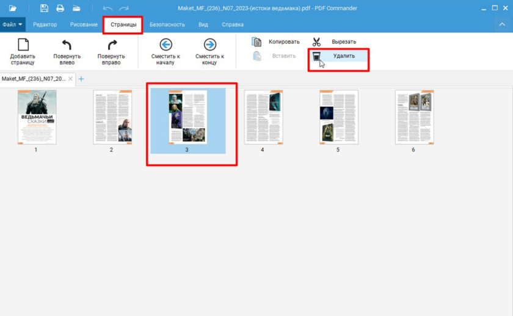Switch to the Рисование tab
513x316 pixels.
coord(84,24)
